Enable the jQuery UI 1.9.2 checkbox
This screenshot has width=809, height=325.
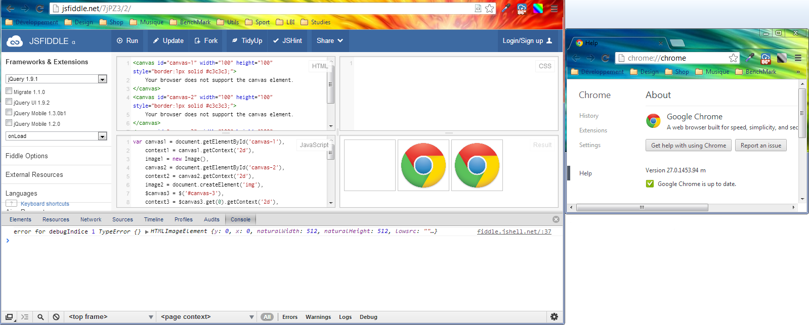tap(9, 102)
